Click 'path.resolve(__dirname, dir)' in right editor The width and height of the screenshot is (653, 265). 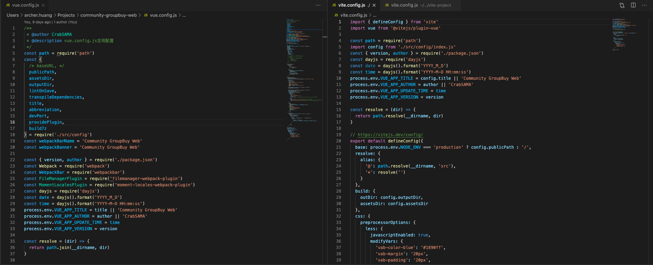pos(408,116)
